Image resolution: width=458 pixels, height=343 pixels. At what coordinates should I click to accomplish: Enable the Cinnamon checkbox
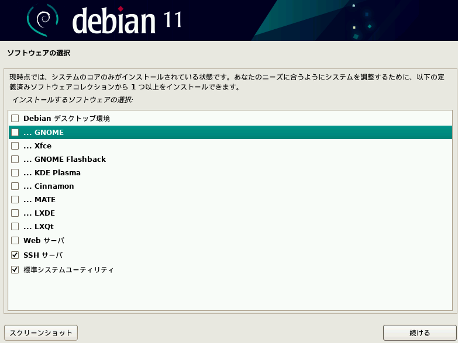click(x=15, y=186)
